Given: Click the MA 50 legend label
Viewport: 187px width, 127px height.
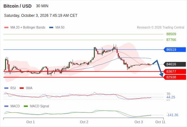Looking at the screenshot, I should point(60,28).
